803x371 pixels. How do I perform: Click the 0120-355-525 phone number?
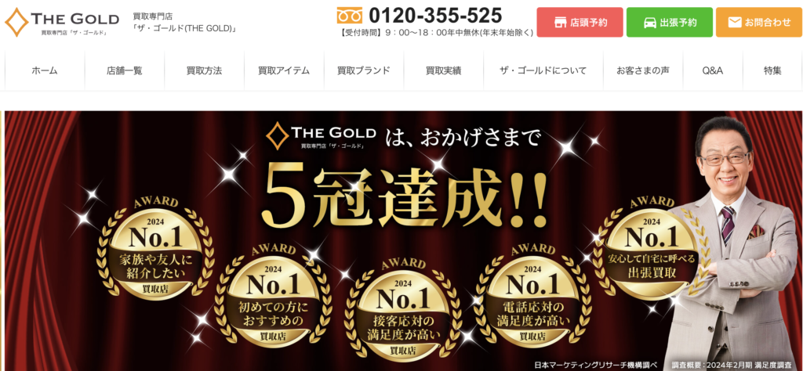[x=435, y=16]
